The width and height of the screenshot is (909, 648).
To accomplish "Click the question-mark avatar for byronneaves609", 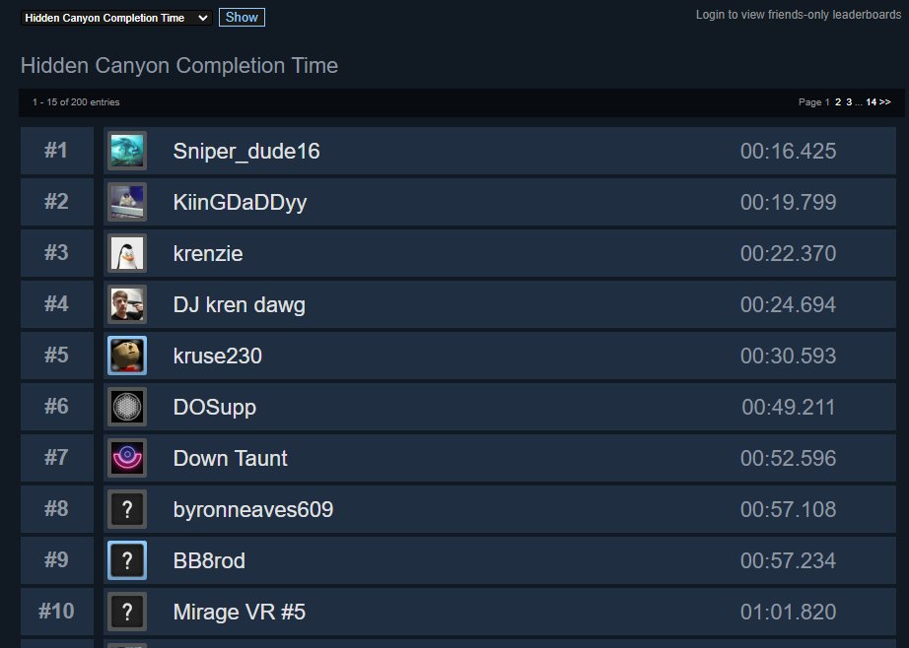I will click(127, 509).
